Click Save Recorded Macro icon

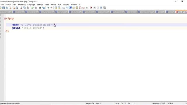pyautogui.click(x=105, y=8)
